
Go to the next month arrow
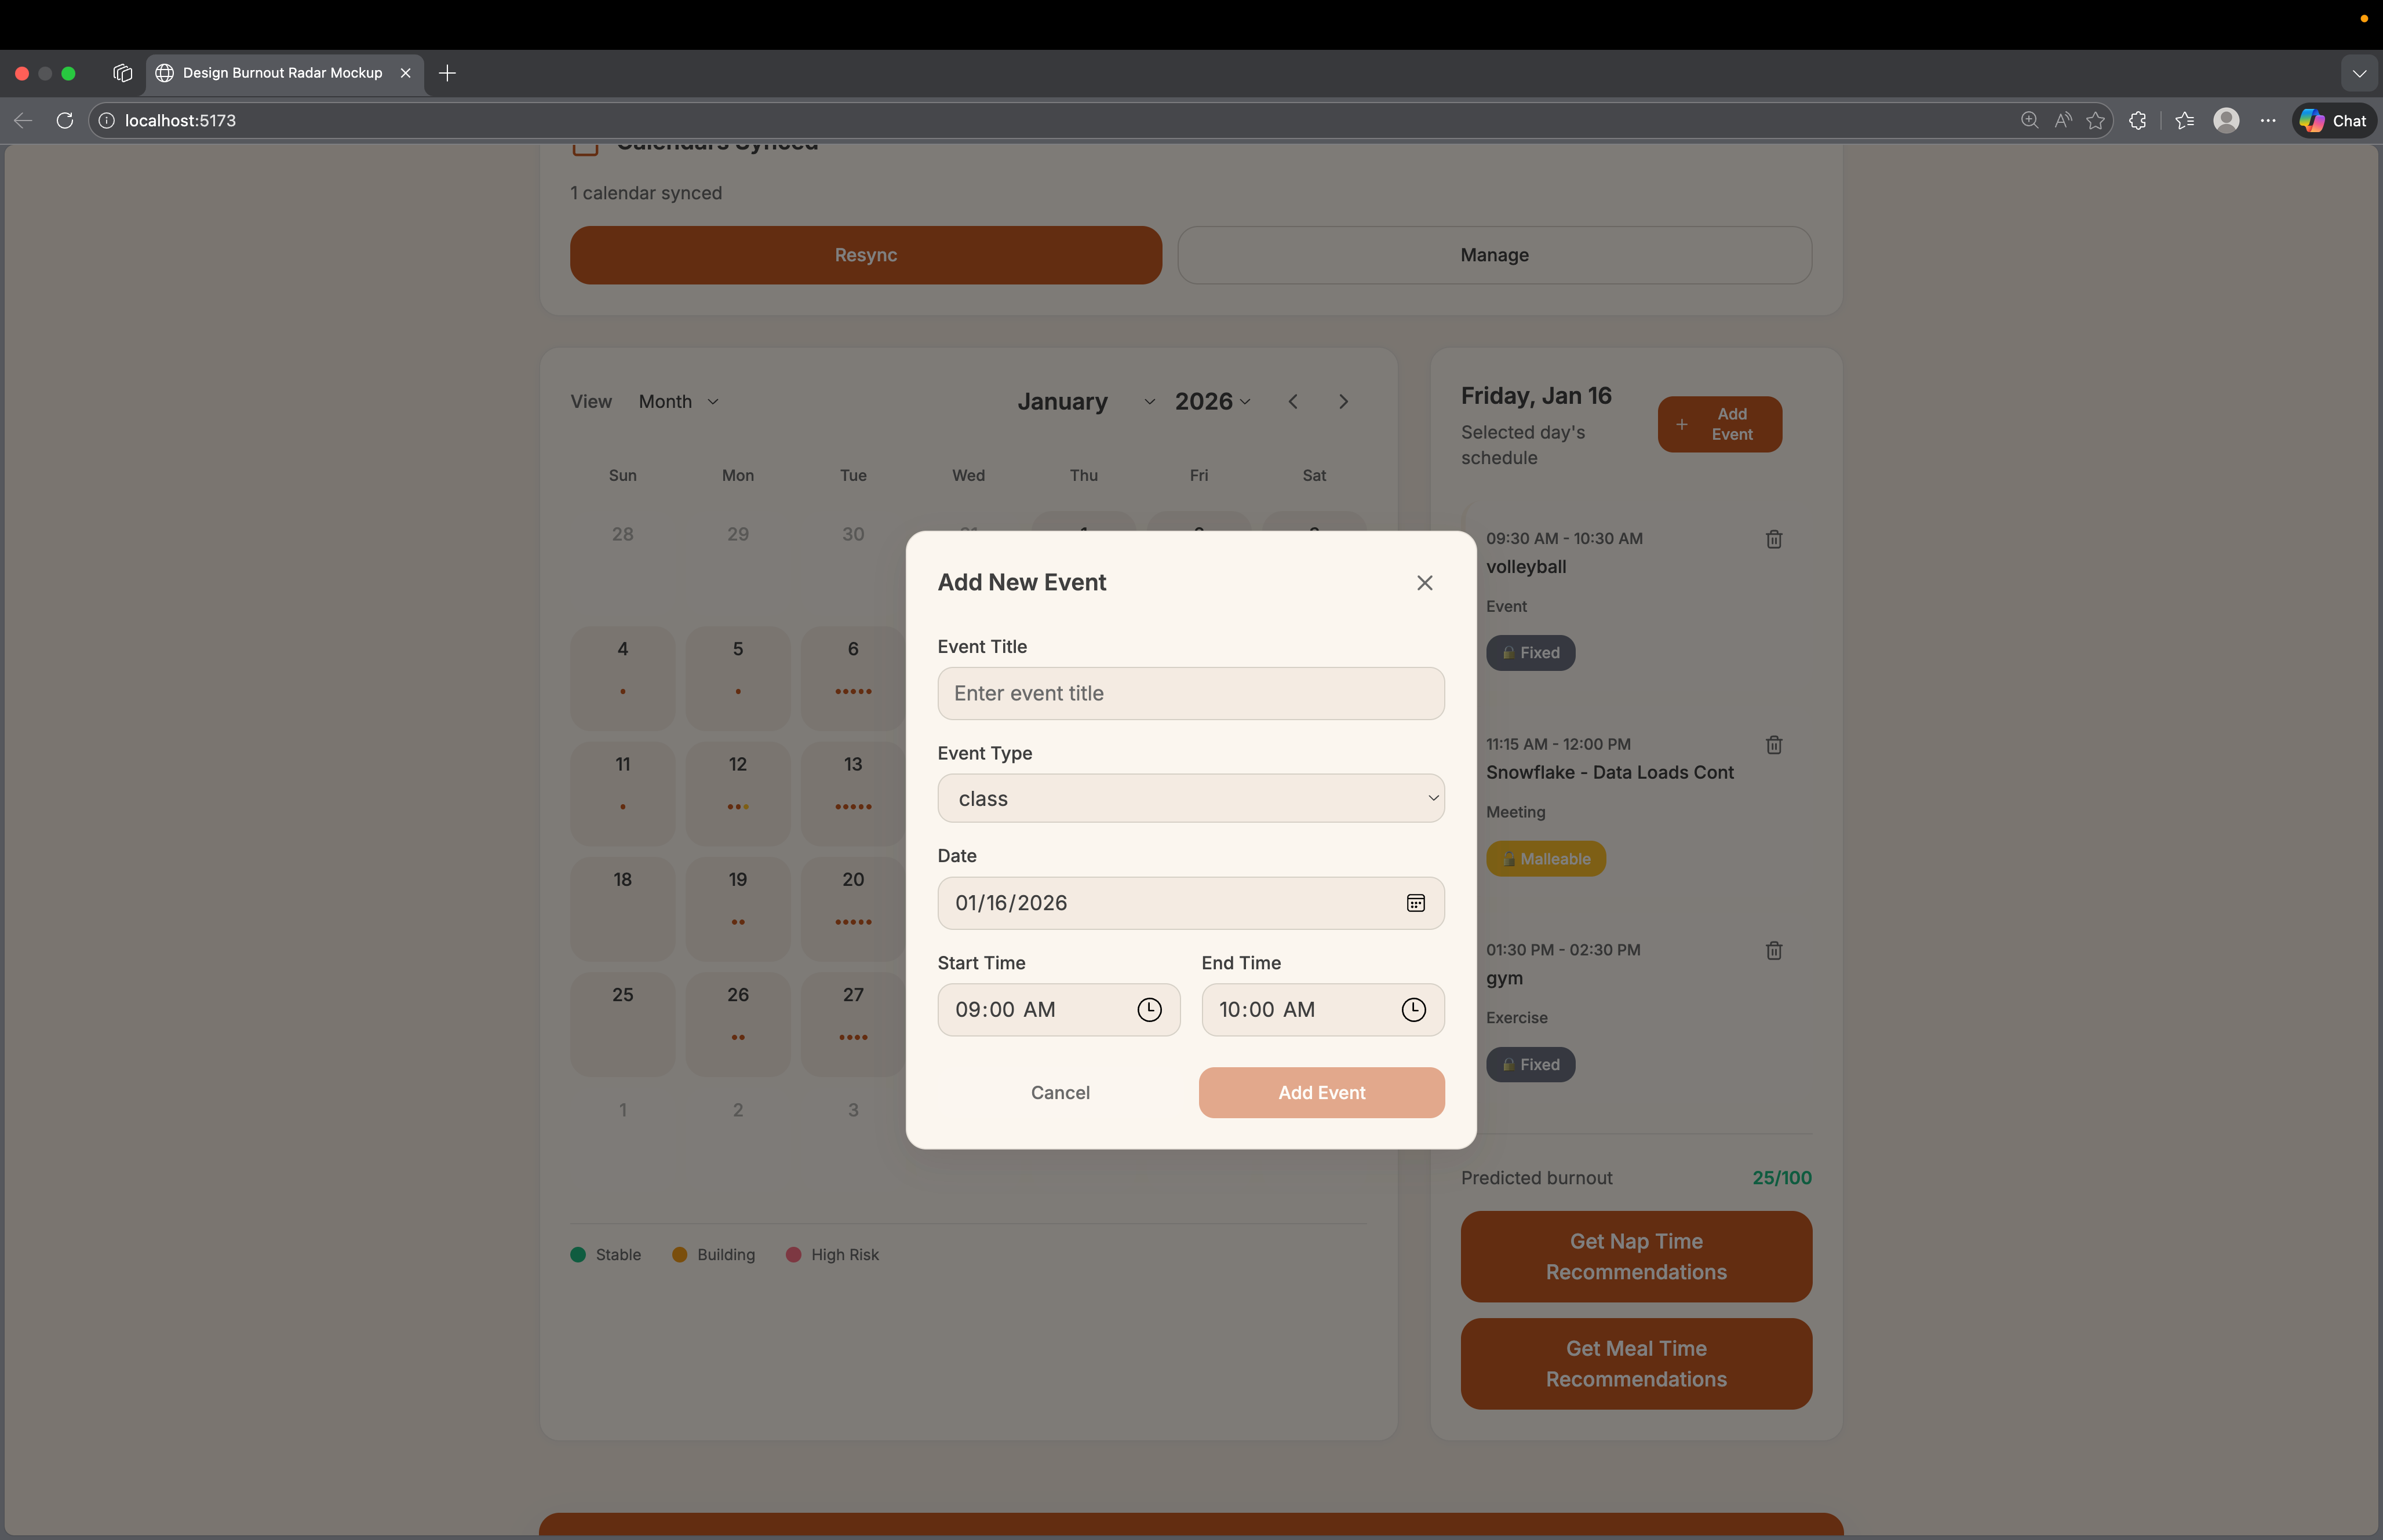[x=1343, y=402]
